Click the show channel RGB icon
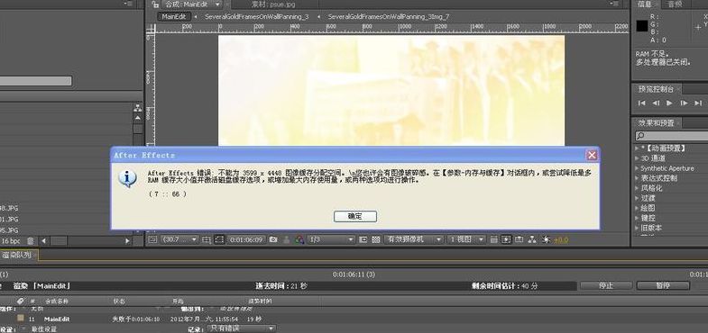Image resolution: width=708 pixels, height=333 pixels. tap(299, 239)
